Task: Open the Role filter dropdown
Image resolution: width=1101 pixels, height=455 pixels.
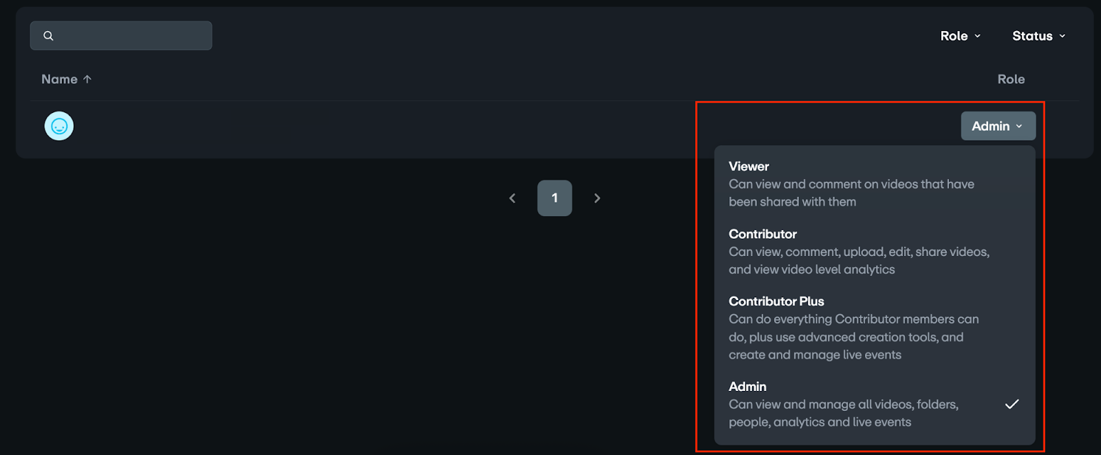Action: coord(960,36)
